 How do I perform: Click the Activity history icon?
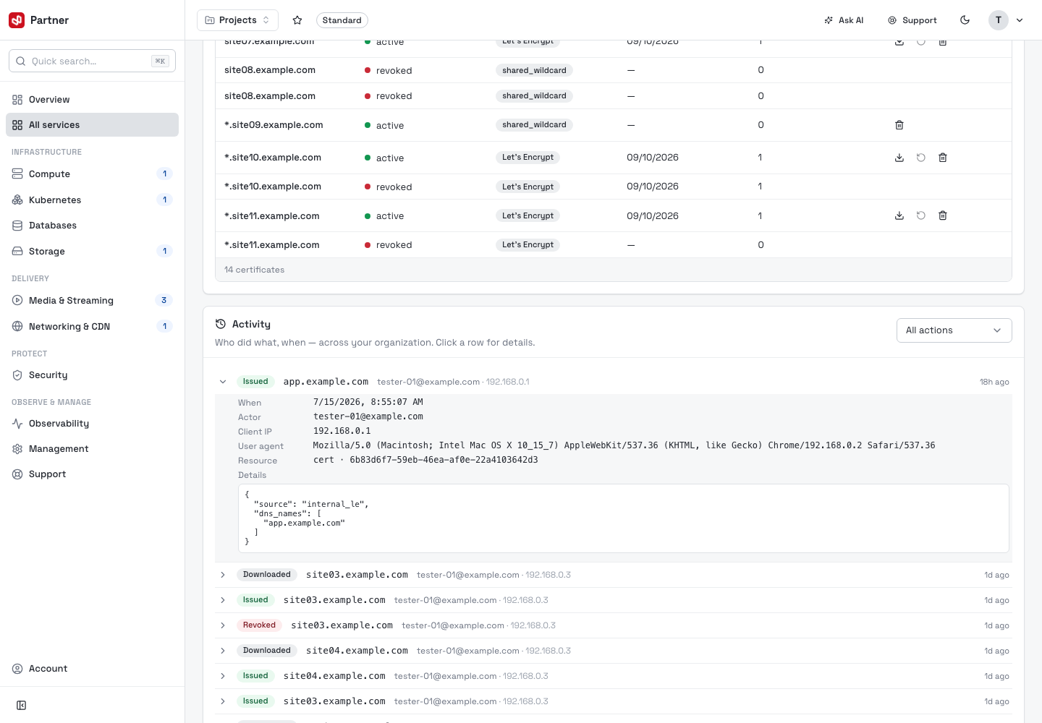pyautogui.click(x=221, y=325)
